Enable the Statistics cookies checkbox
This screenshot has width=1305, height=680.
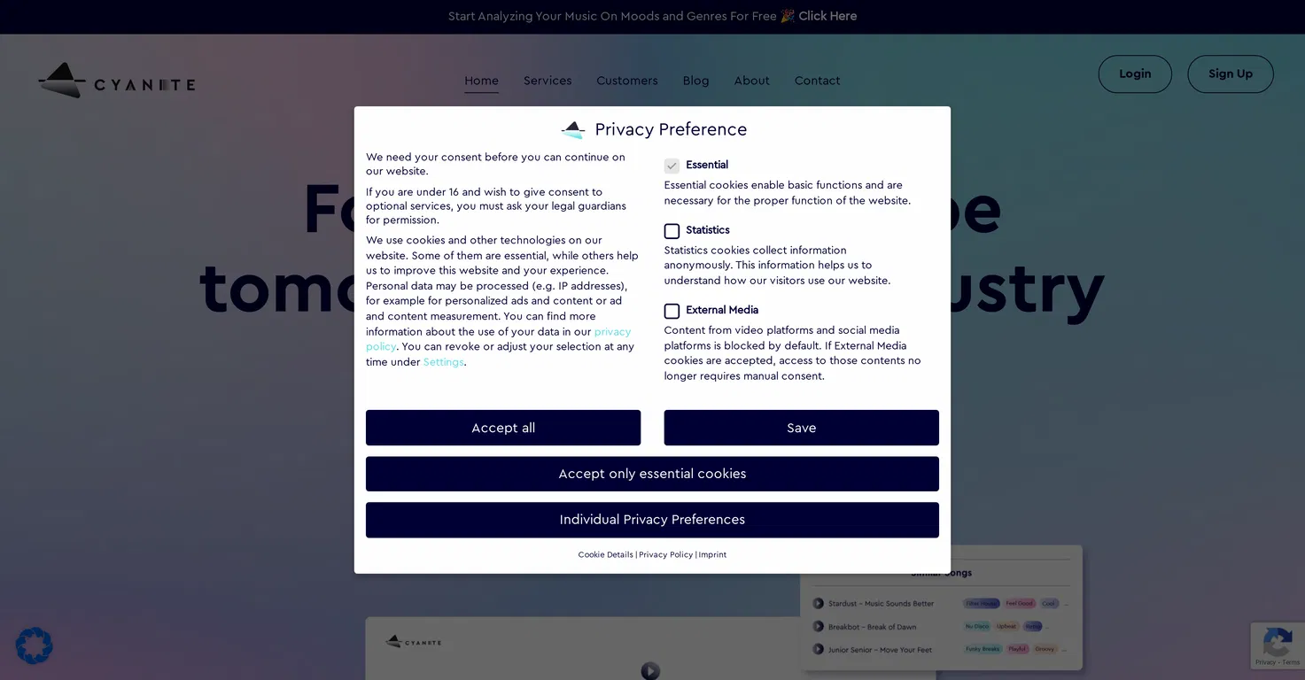(672, 231)
